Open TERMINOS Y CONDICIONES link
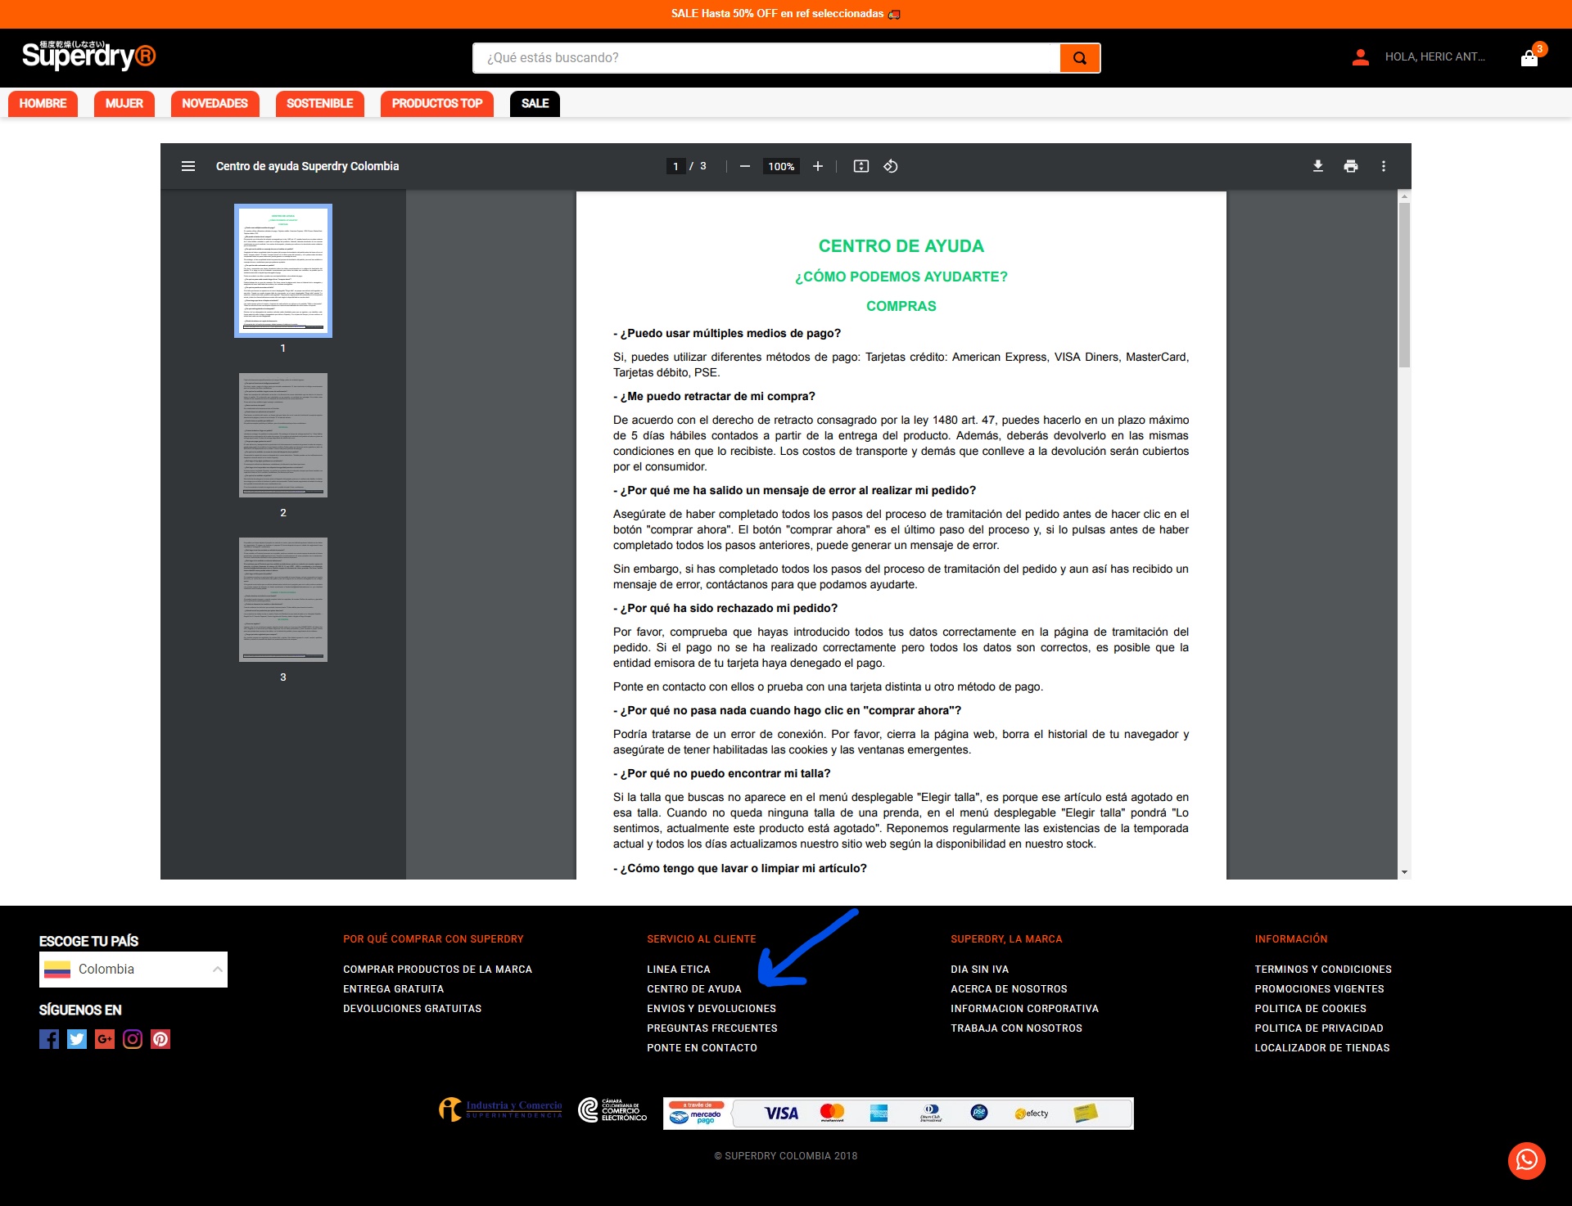The height and width of the screenshot is (1206, 1572). point(1323,970)
